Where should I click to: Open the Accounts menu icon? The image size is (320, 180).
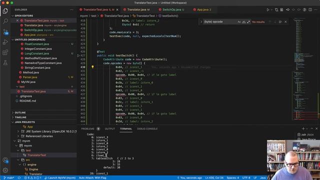[x=5, y=160]
